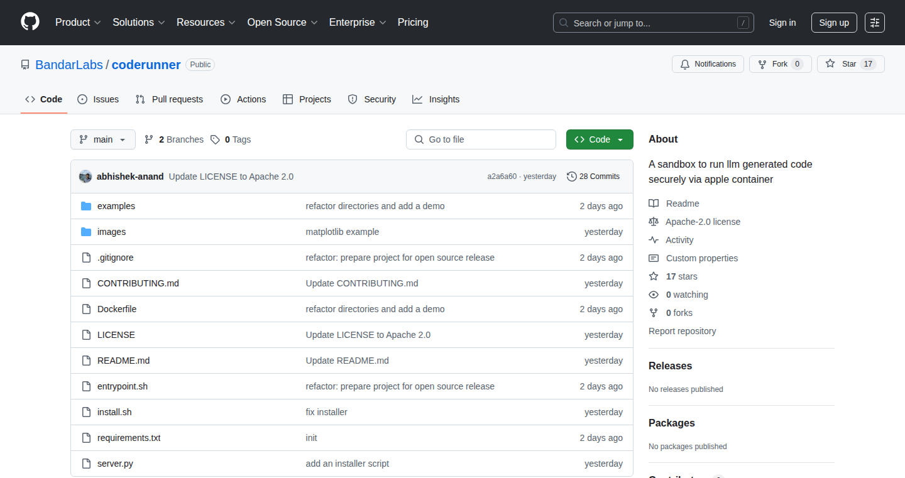Expand the green Code dropdown button
The image size is (905, 478).
[x=600, y=139]
